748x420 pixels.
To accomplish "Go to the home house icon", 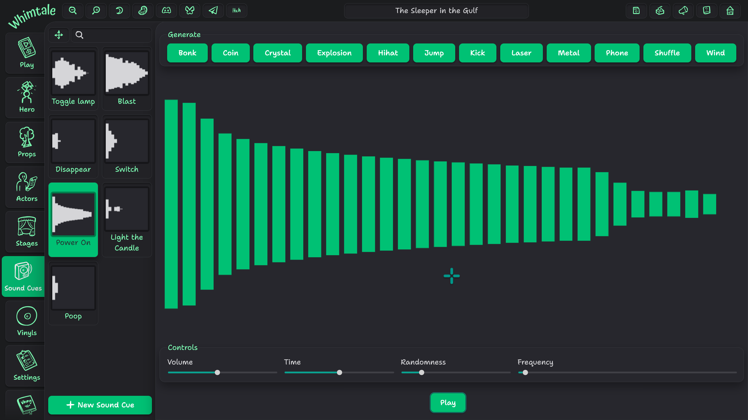I will [730, 10].
